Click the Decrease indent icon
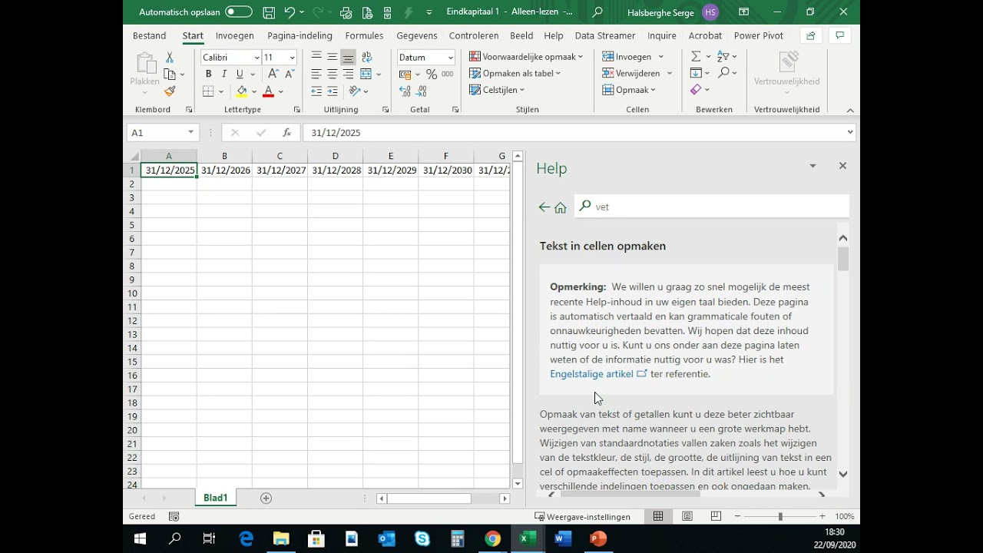983x553 pixels. click(x=316, y=91)
